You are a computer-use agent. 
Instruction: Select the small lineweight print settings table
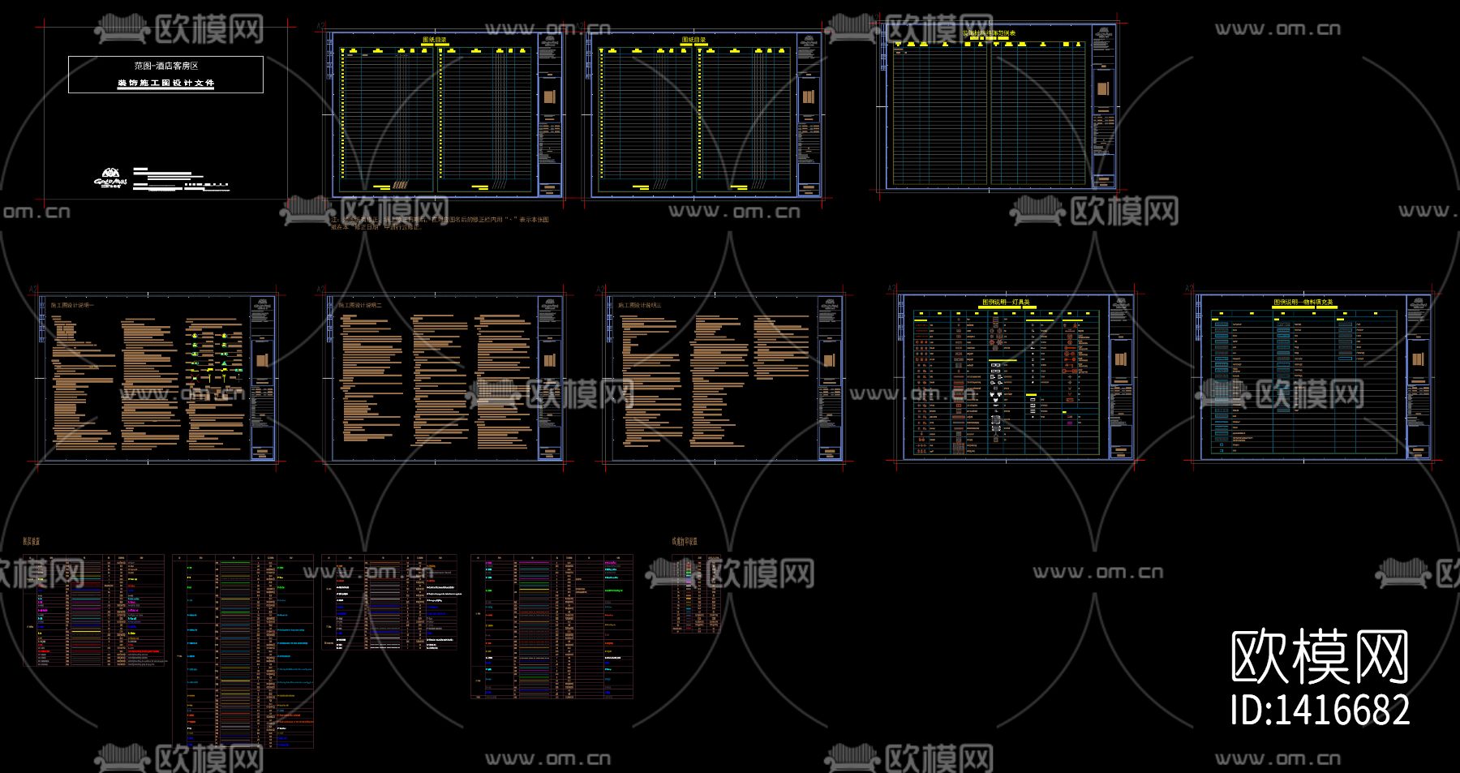pyautogui.click(x=696, y=594)
